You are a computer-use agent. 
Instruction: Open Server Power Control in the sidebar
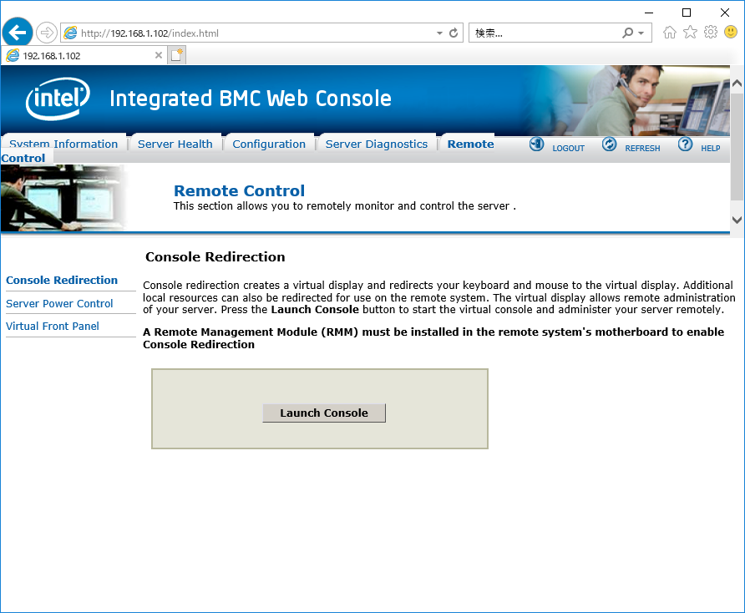(x=59, y=304)
